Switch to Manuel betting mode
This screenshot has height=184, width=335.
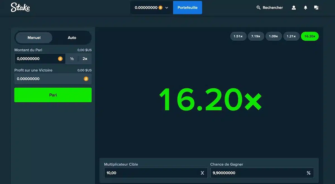34,37
